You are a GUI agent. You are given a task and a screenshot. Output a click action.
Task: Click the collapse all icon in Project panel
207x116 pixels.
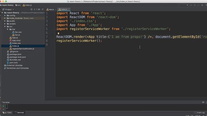coord(35,9)
